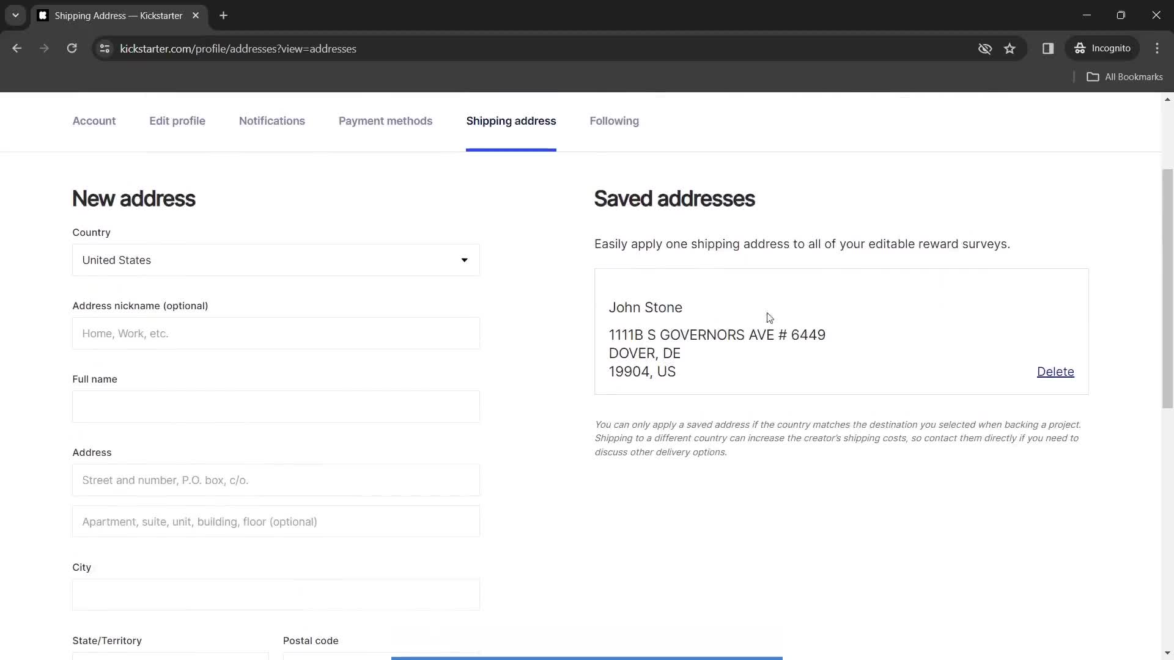Click the Kickstarter favicon tab icon
The image size is (1174, 660).
(x=43, y=15)
